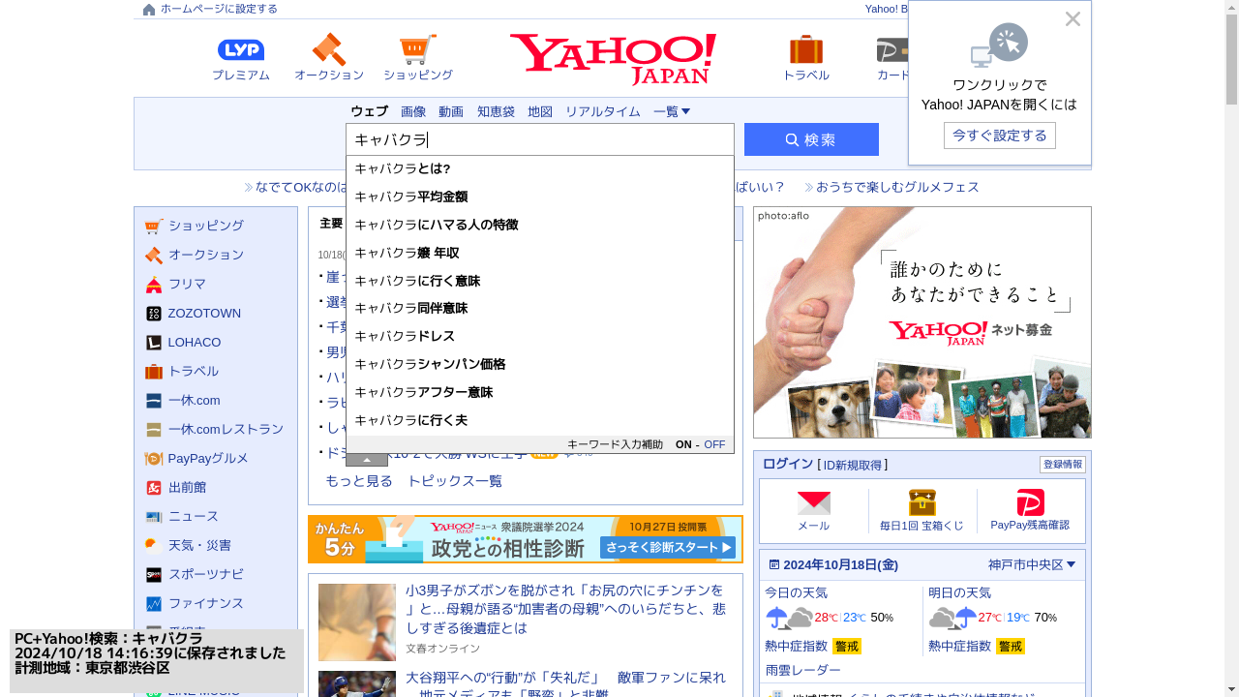
Task: Click さっそく診断スタート banner button
Action: tap(668, 548)
